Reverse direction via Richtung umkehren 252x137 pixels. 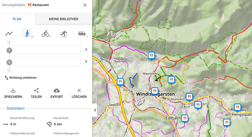[x=20, y=77]
